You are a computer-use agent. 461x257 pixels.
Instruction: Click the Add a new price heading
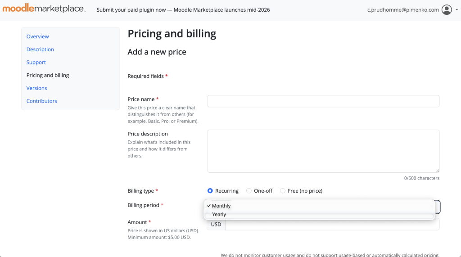[157, 52]
